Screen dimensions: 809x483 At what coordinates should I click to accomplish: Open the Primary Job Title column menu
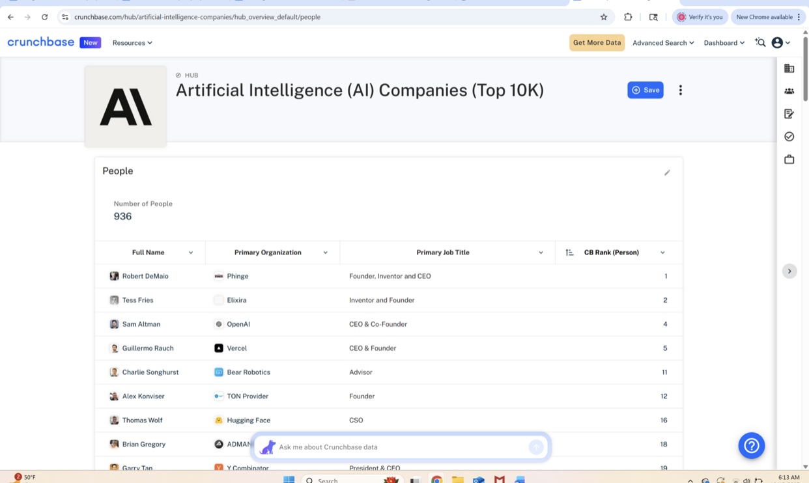[541, 253]
